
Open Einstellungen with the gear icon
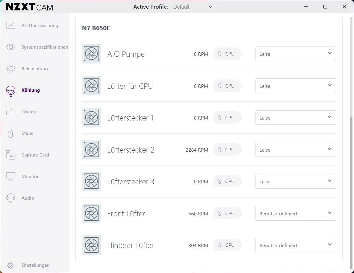click(11, 265)
